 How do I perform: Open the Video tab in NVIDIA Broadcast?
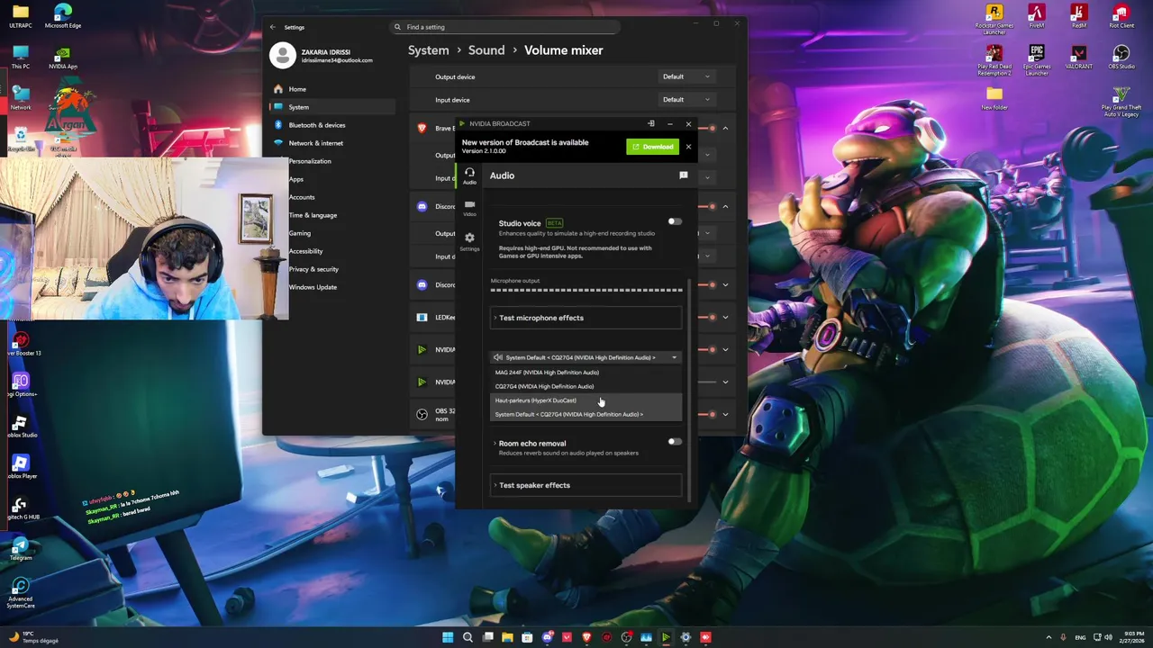(x=469, y=208)
